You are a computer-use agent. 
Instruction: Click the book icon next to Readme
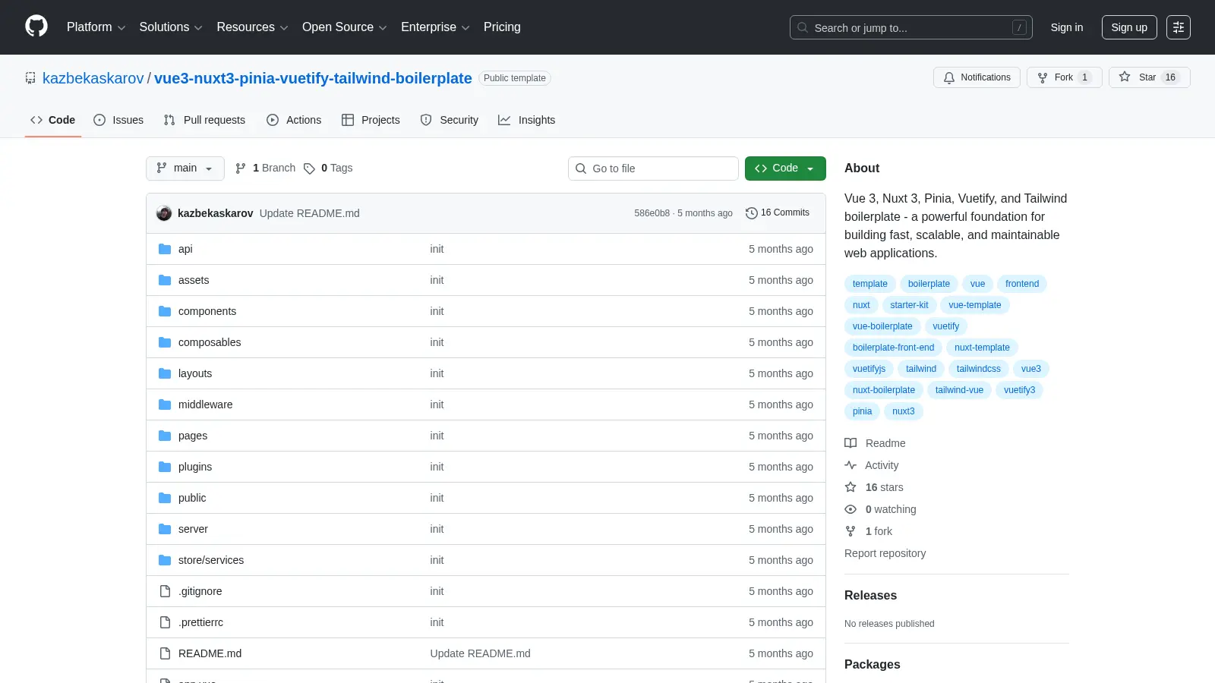click(x=850, y=443)
